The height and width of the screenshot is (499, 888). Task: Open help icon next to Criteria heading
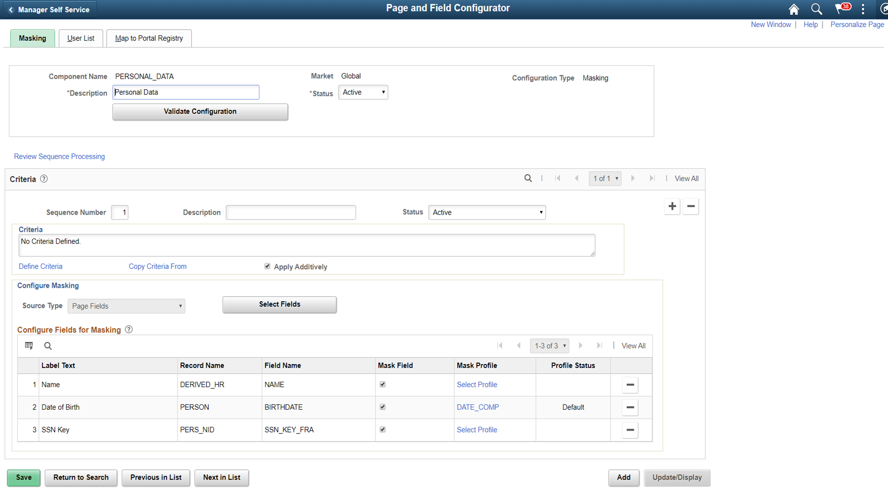pyautogui.click(x=44, y=179)
